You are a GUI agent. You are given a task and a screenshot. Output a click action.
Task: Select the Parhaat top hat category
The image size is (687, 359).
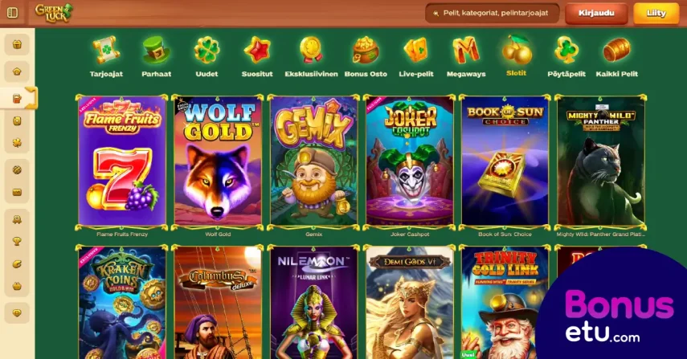(x=157, y=57)
